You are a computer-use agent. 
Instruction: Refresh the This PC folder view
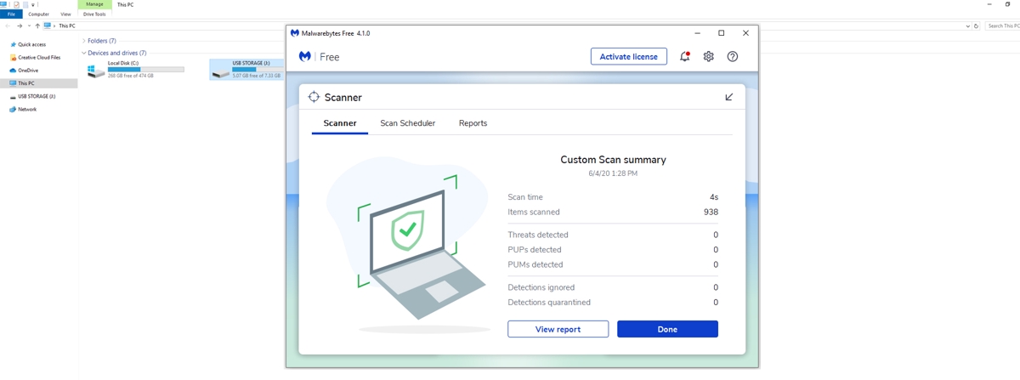977,26
